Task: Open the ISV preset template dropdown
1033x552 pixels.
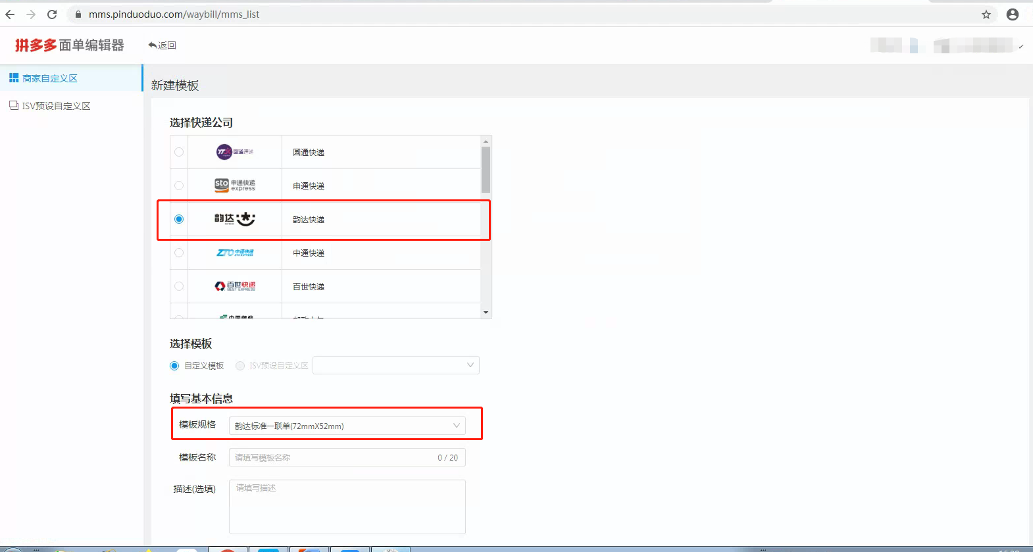Action: tap(396, 365)
